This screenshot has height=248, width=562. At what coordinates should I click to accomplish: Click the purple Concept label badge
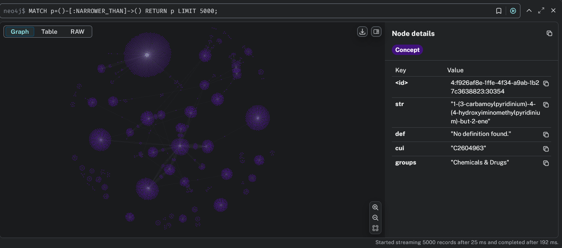(407, 50)
